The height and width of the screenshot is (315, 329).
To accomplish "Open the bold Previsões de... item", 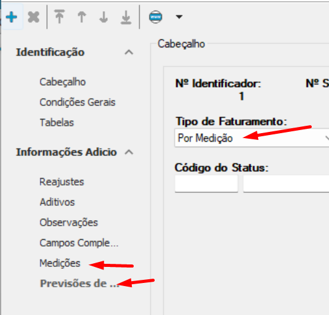I will 79,284.
